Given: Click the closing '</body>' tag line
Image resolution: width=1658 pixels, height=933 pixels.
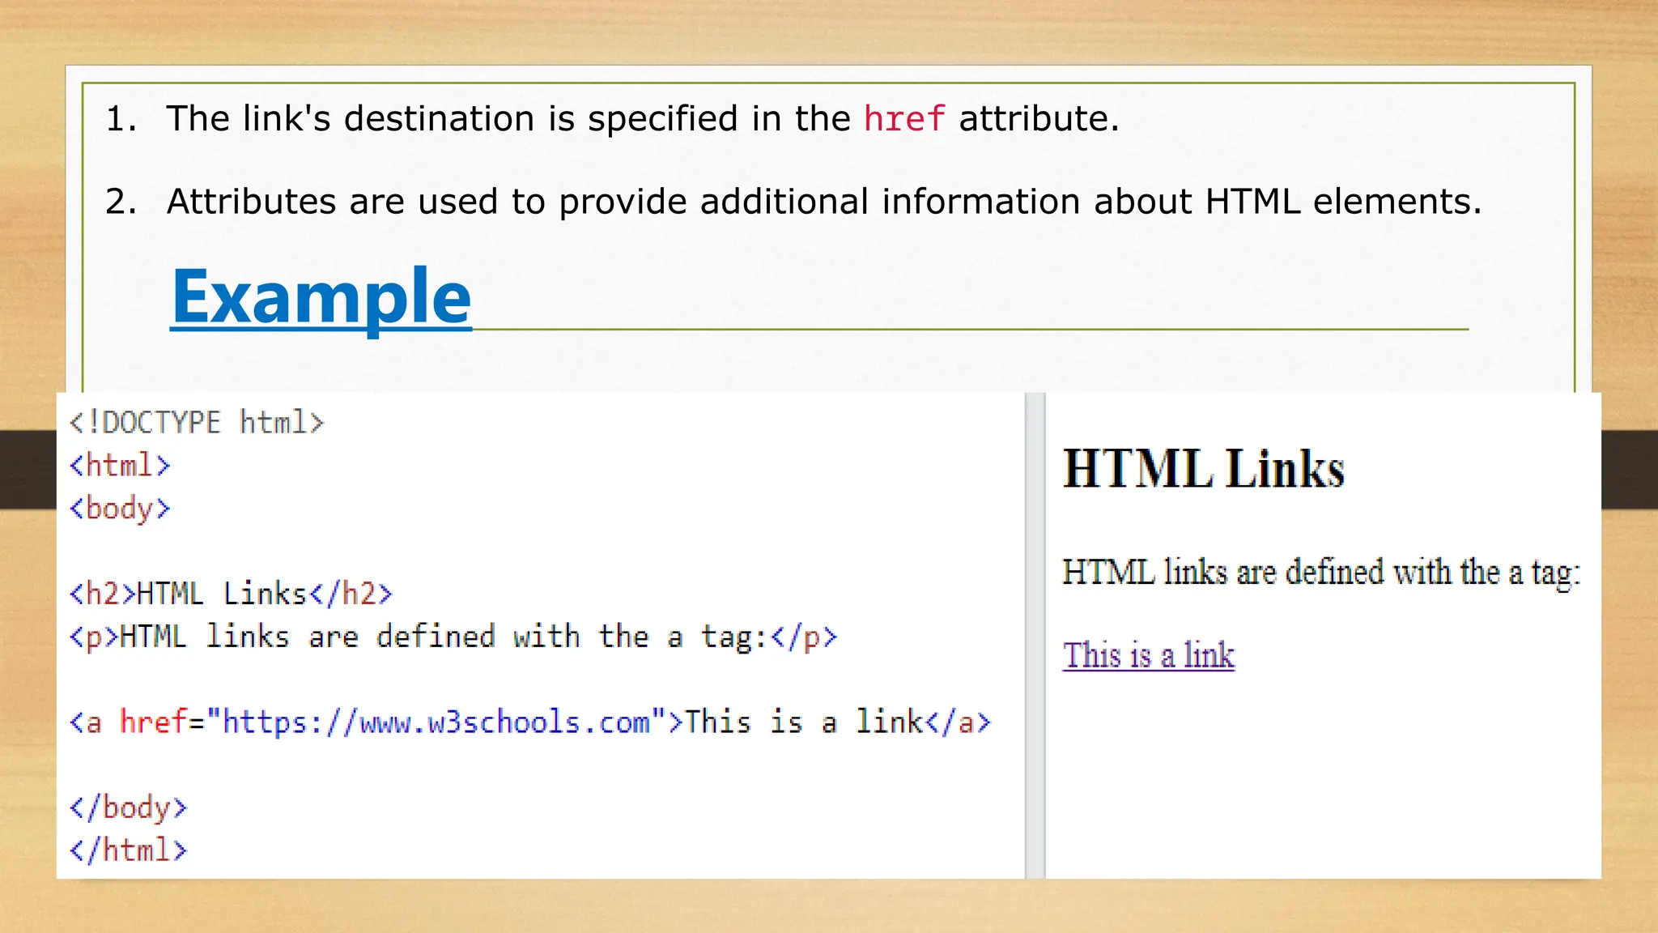Looking at the screenshot, I should click(128, 808).
